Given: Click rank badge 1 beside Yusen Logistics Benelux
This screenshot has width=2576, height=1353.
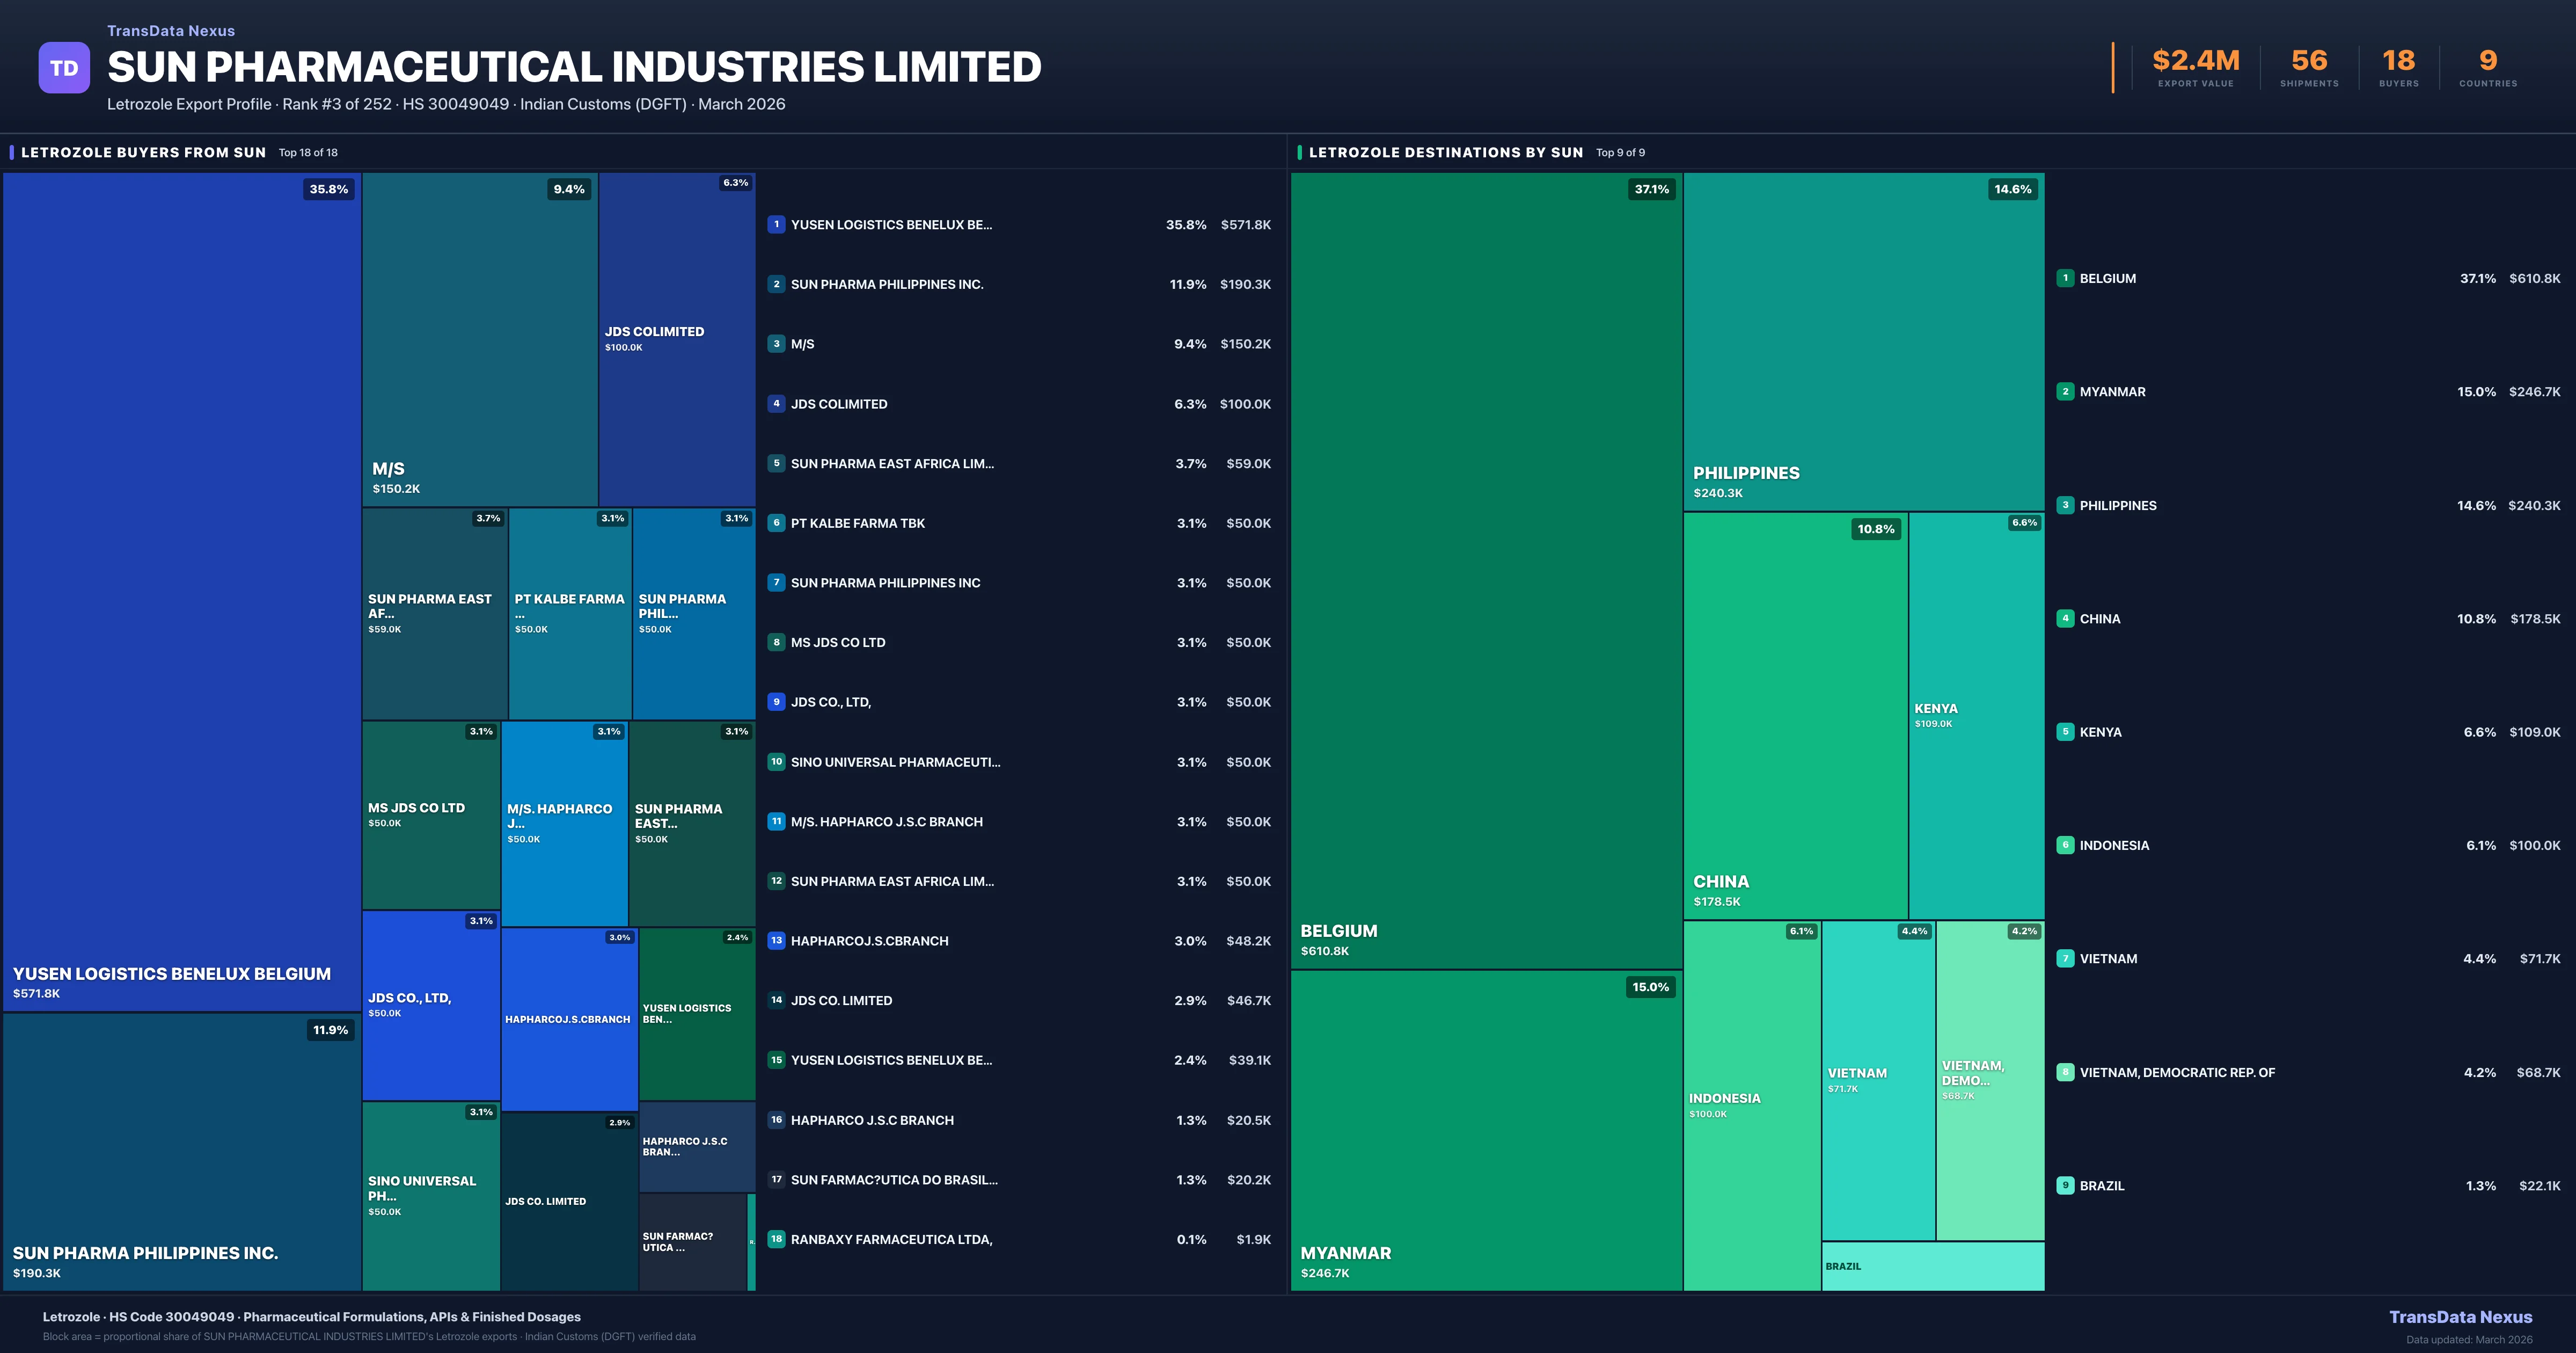Looking at the screenshot, I should tap(777, 224).
